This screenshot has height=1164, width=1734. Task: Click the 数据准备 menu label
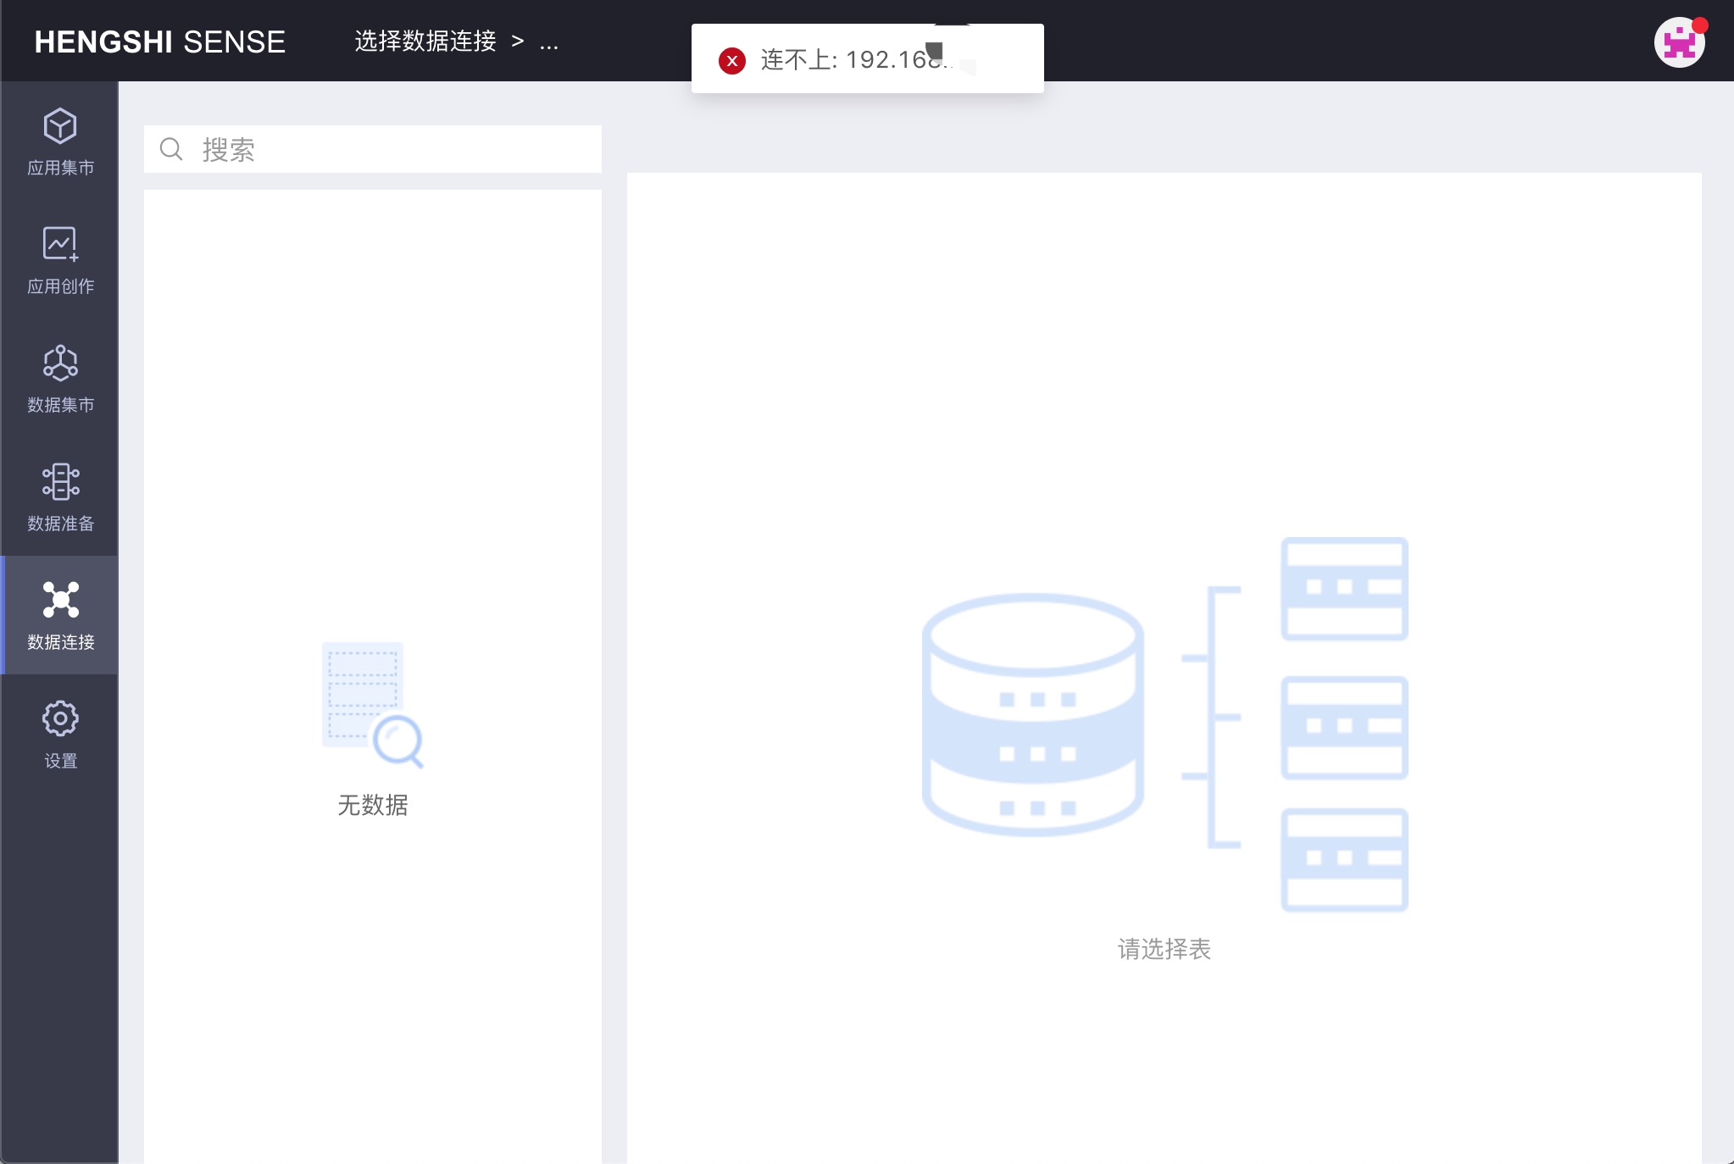tap(60, 524)
